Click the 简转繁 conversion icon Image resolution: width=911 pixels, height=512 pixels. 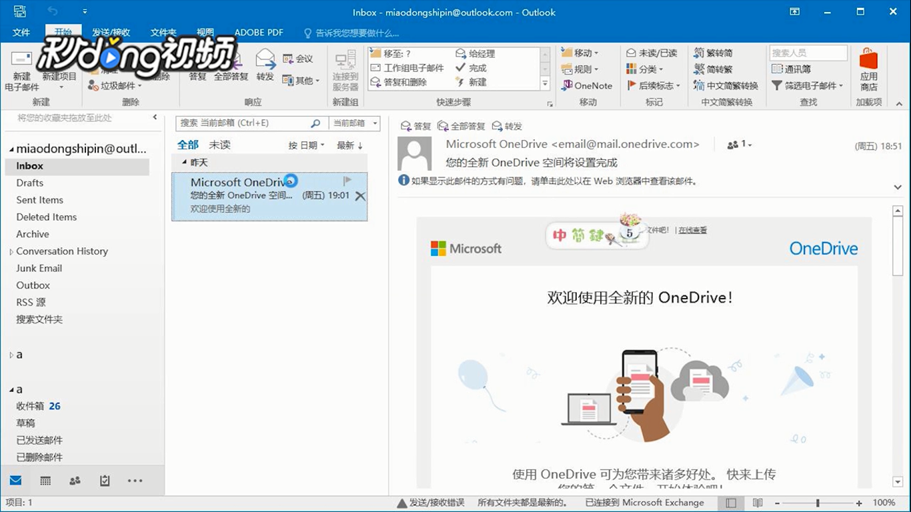(x=713, y=69)
